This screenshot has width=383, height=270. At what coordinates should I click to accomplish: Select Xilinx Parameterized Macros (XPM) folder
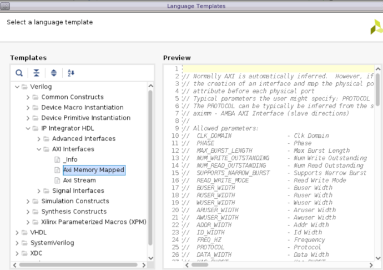pyautogui.click(x=94, y=222)
